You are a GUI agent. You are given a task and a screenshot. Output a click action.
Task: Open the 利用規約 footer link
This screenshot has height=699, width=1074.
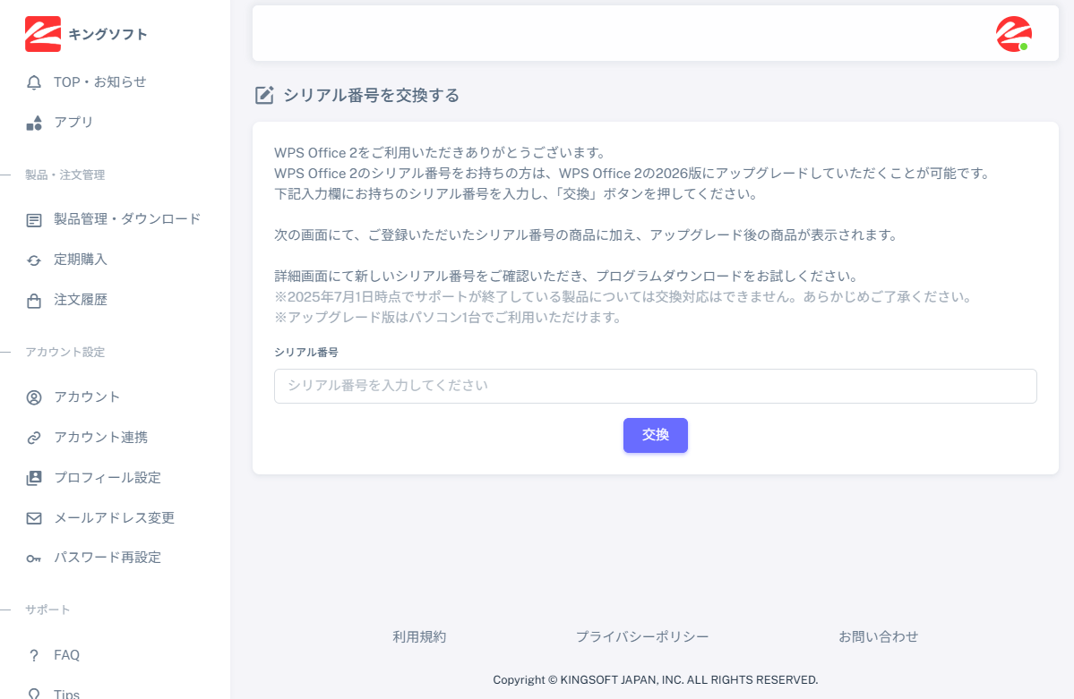coord(419,637)
